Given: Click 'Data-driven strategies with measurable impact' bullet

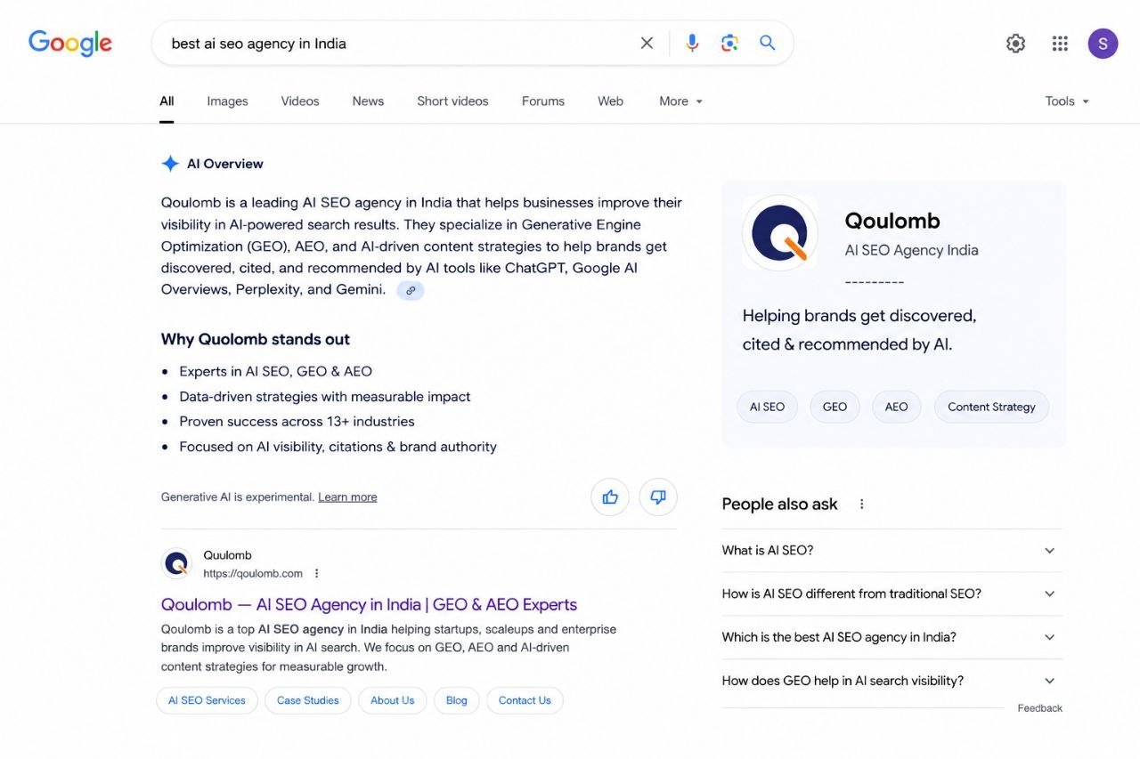Looking at the screenshot, I should coord(325,397).
